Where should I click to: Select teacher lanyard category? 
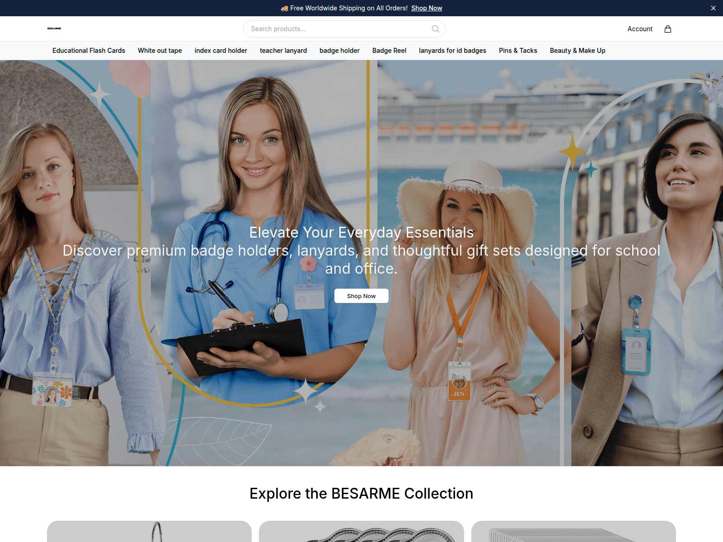(x=283, y=51)
